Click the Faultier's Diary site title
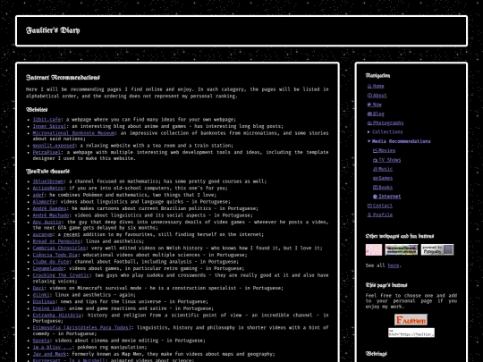This screenshot has width=483, height=362. (53, 30)
